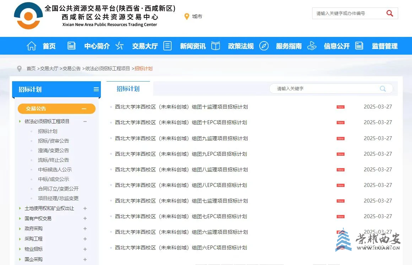Expand 国企采购 with plus icon
Screen dimensions: 412x265
[x=85, y=259]
